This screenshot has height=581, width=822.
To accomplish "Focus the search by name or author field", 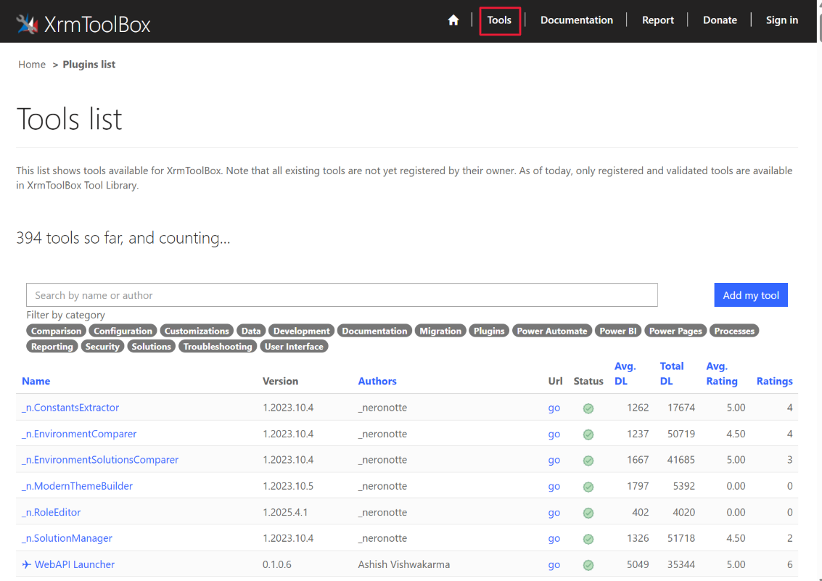I will 342,295.
